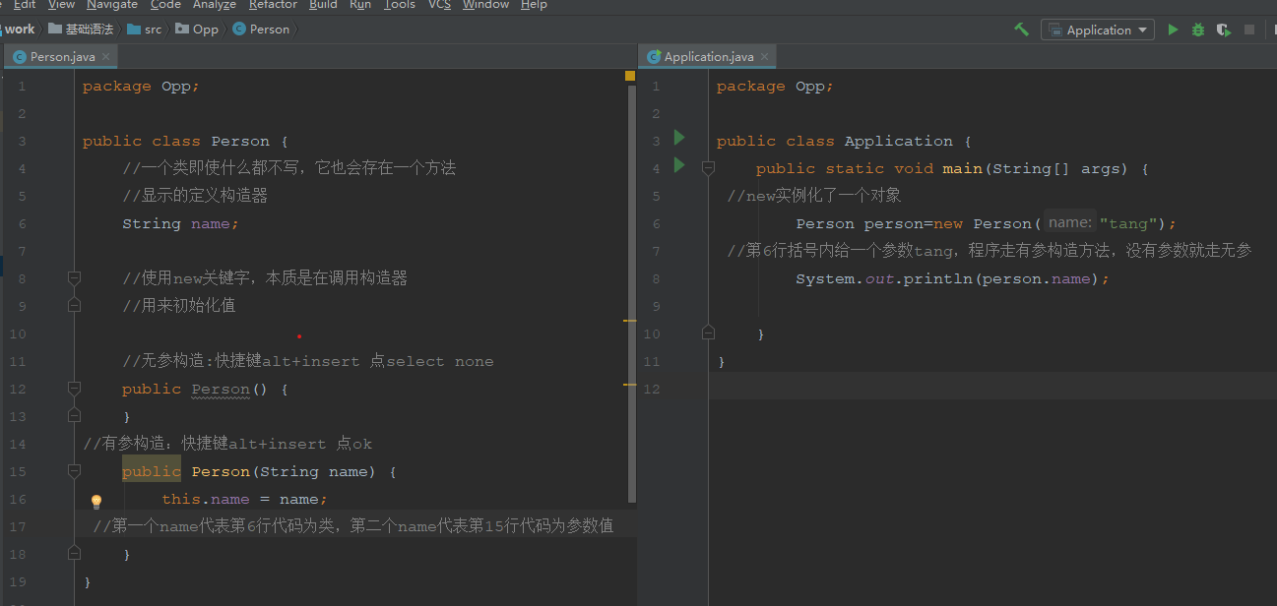Click the Build Project hammer icon
This screenshot has width=1277, height=606.
pos(1022,30)
